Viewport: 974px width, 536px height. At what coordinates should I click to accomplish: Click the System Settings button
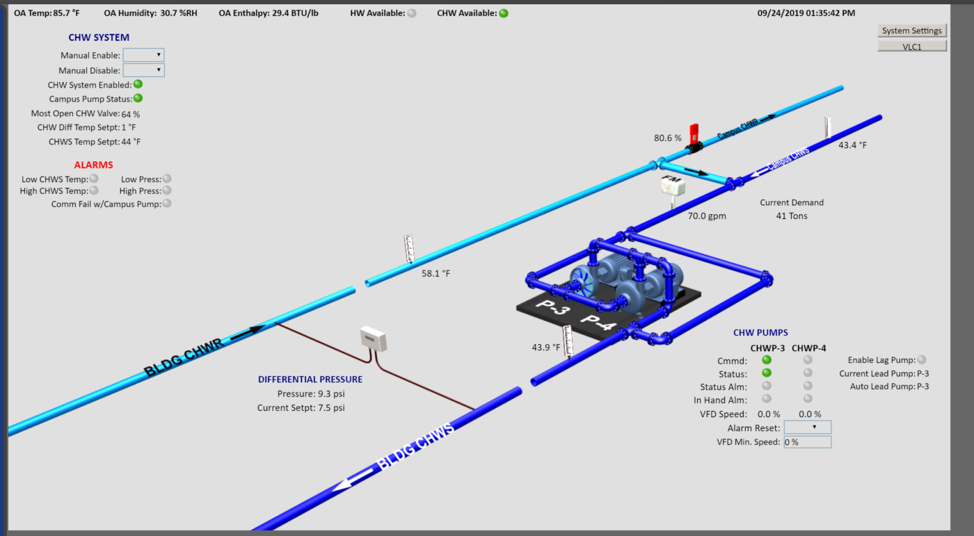click(x=911, y=30)
